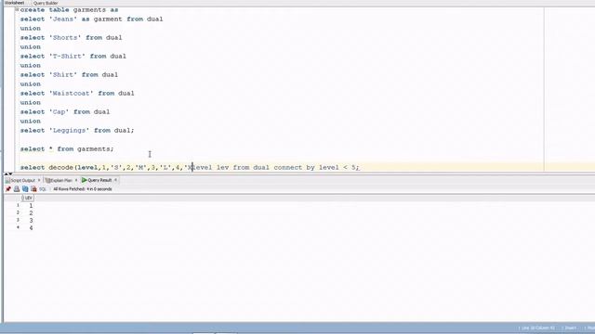Click the line selecting 'Shirt' from dual

pyautogui.click(x=69, y=74)
